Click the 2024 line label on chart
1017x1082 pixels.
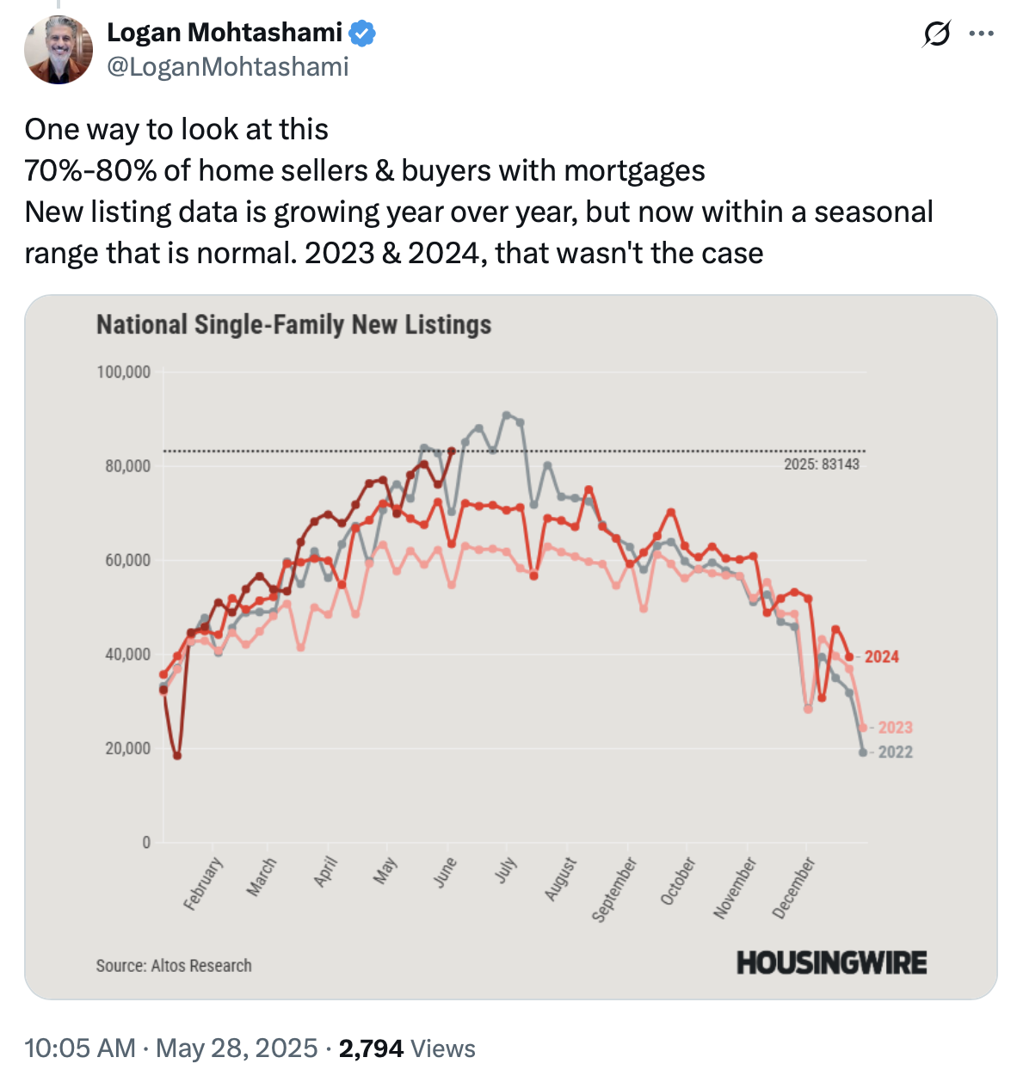pyautogui.click(x=881, y=657)
